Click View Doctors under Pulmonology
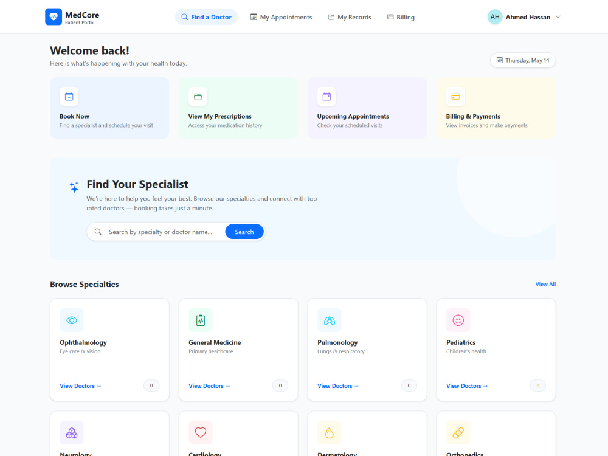 pyautogui.click(x=337, y=386)
